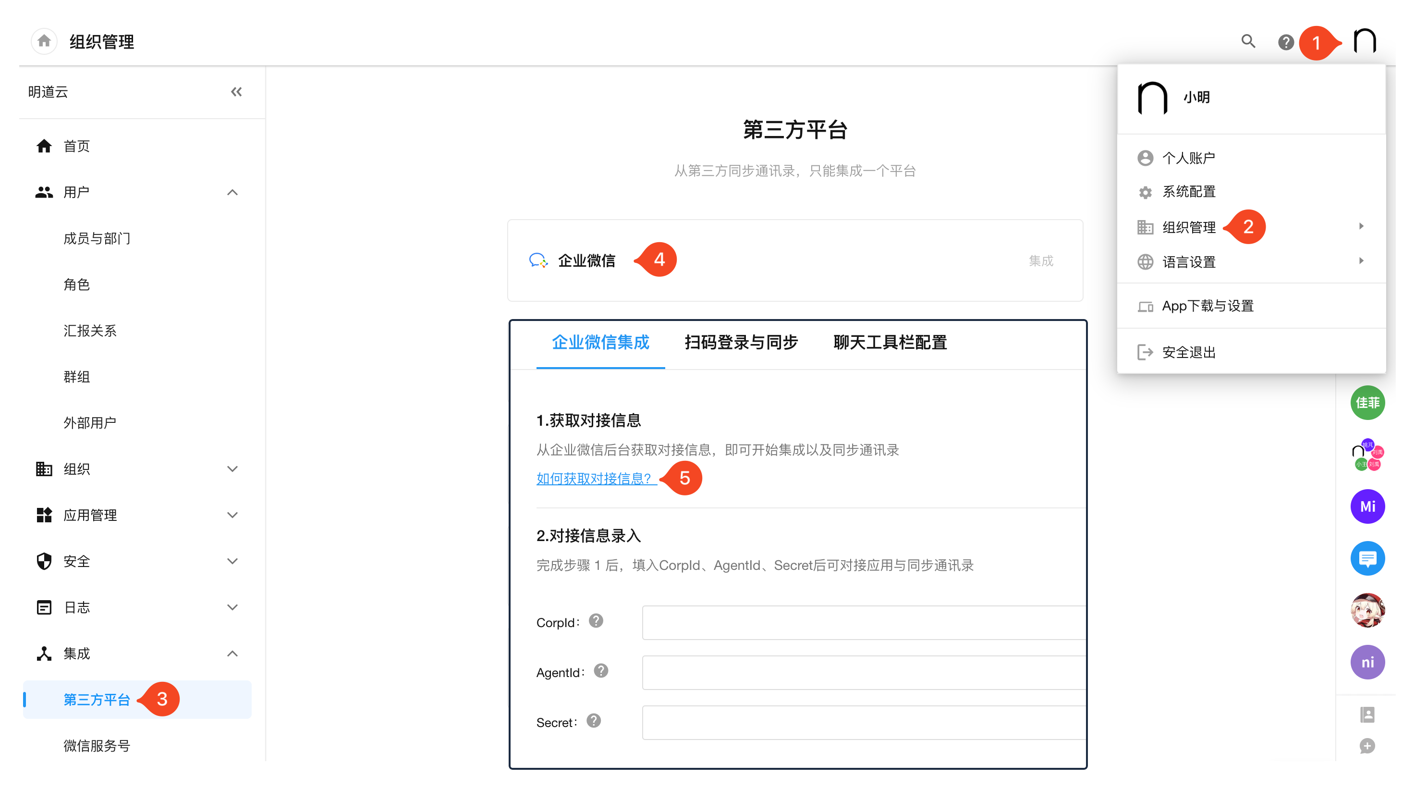
Task: Open 群组 in sidebar
Action: pyautogui.click(x=76, y=376)
